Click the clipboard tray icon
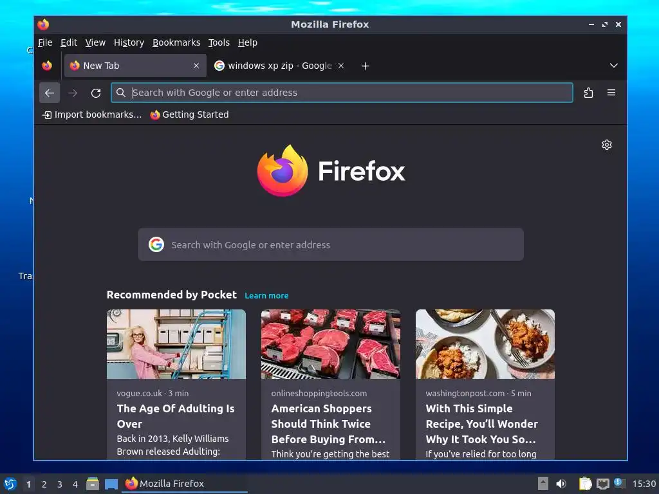The height and width of the screenshot is (494, 659). (x=585, y=484)
